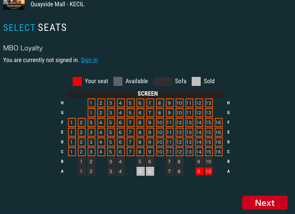
Task: Select sofa seat 3 in row A
Action: [x=111, y=171]
